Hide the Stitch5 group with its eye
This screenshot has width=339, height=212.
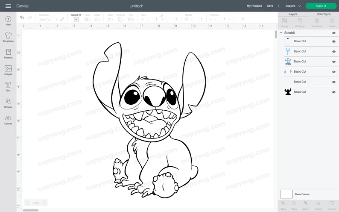click(x=334, y=33)
